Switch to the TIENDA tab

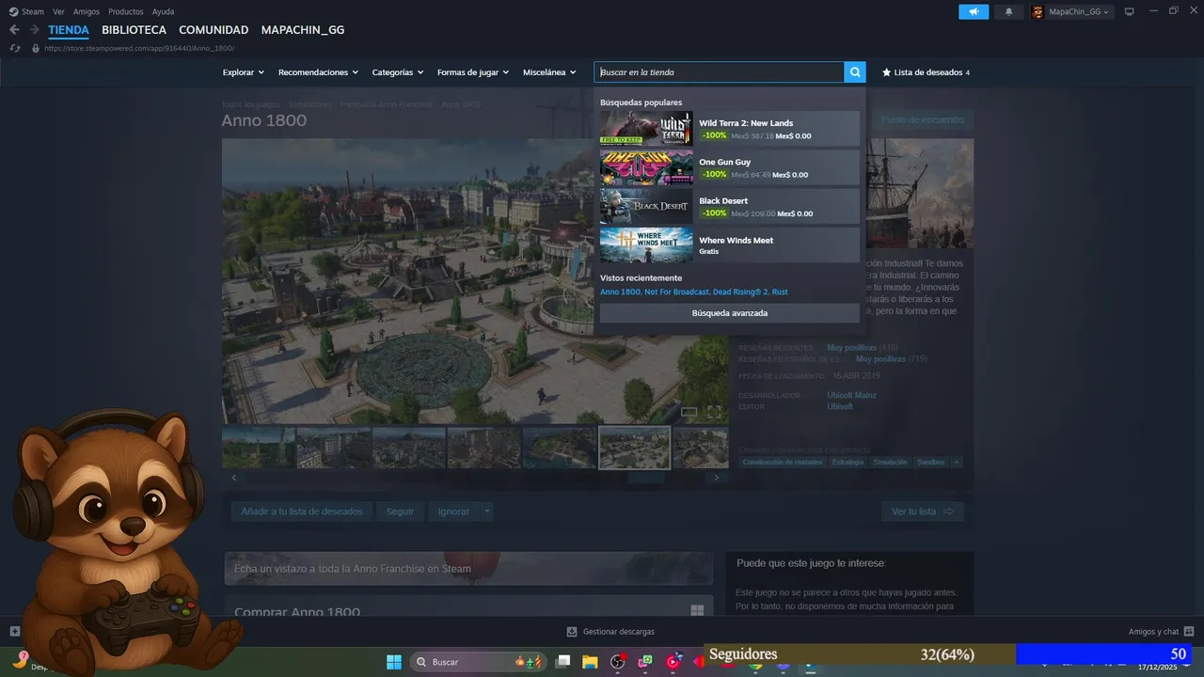click(69, 30)
